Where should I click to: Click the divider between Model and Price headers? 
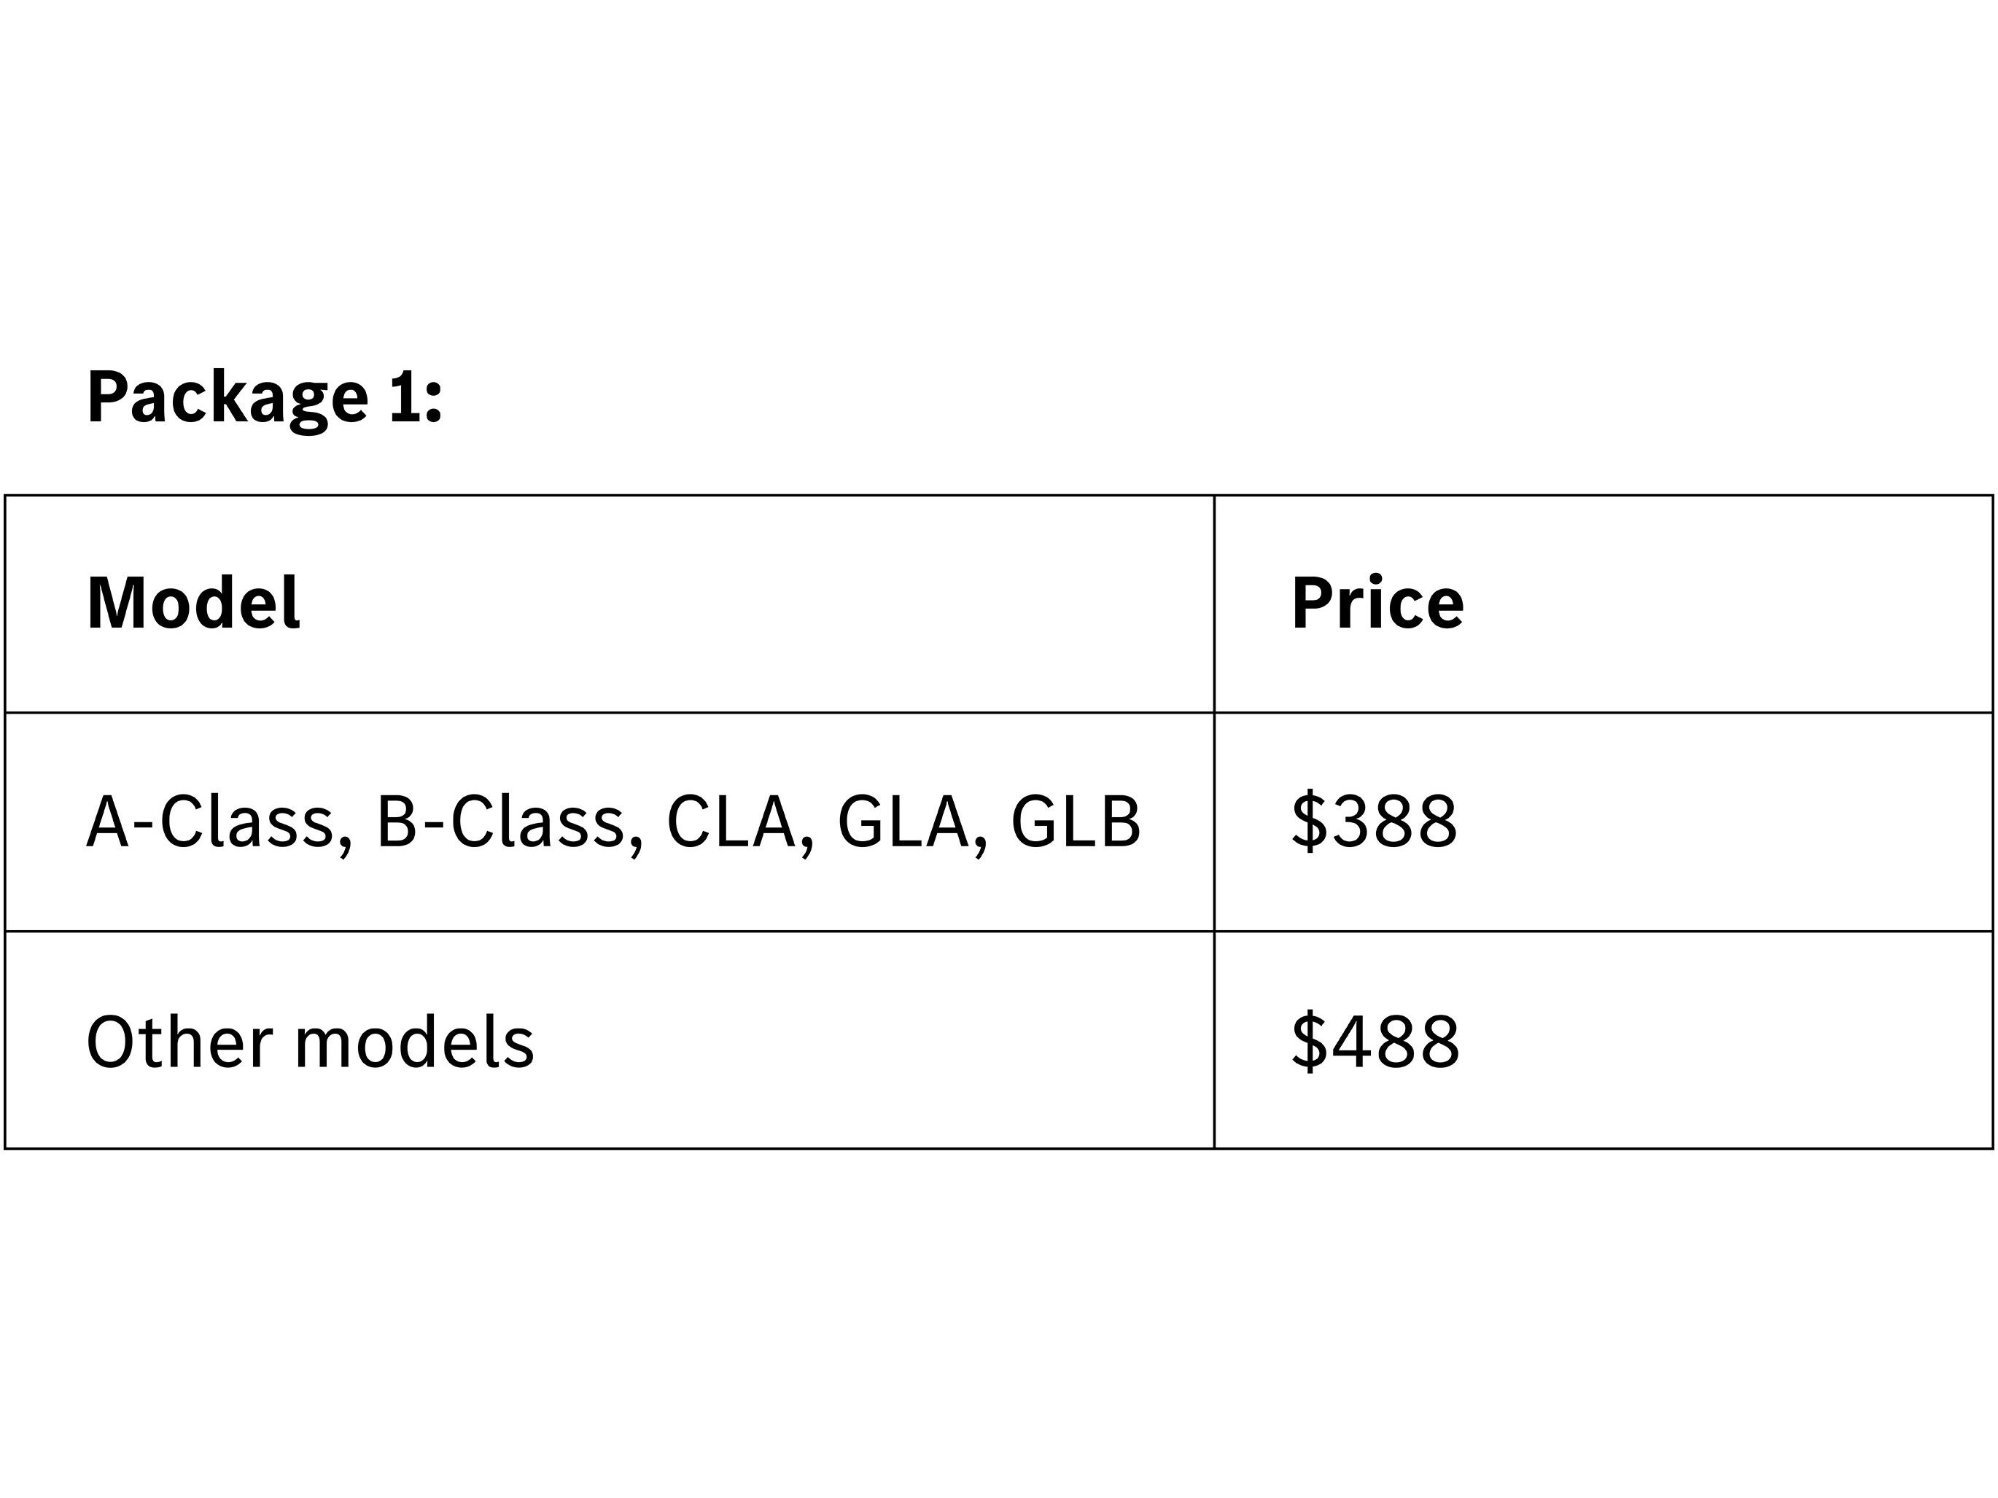click(x=1214, y=603)
